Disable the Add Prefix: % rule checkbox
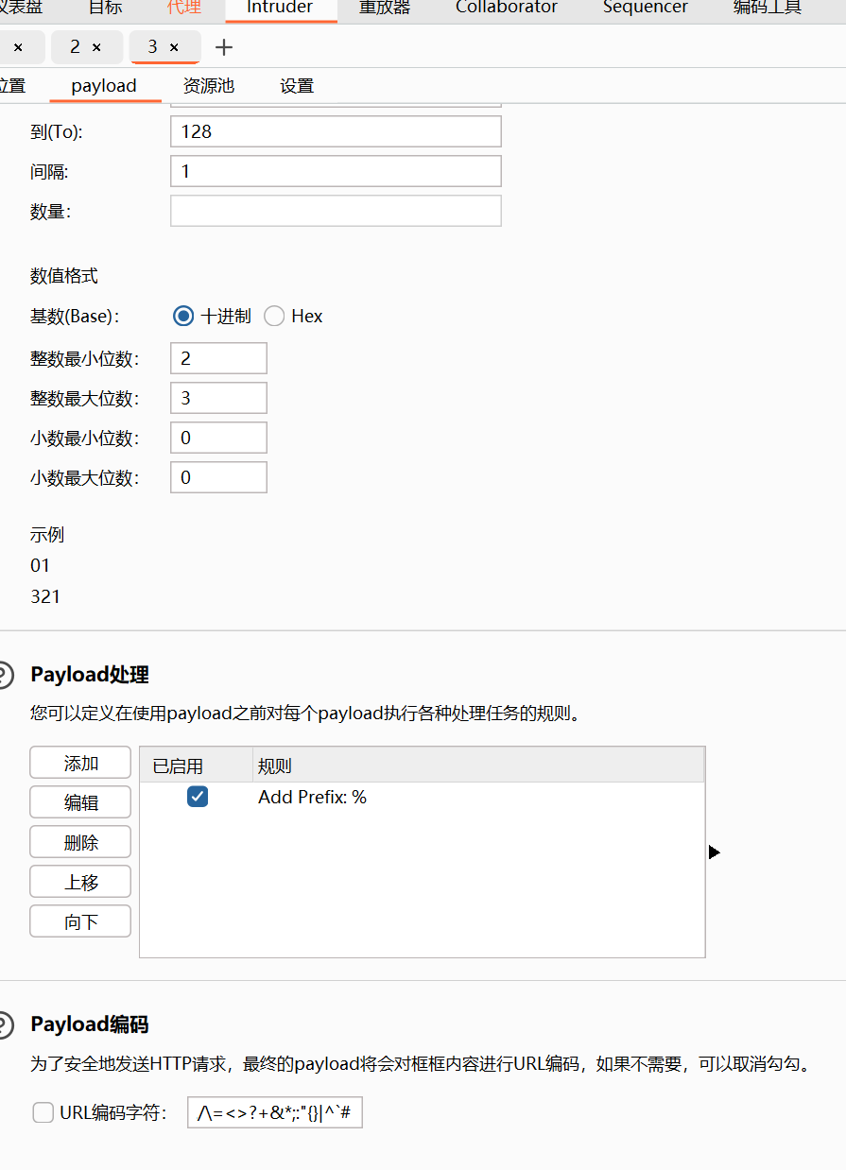The width and height of the screenshot is (846, 1170). [198, 797]
